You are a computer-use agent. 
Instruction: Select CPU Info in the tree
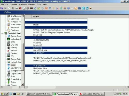click(x=14, y=45)
